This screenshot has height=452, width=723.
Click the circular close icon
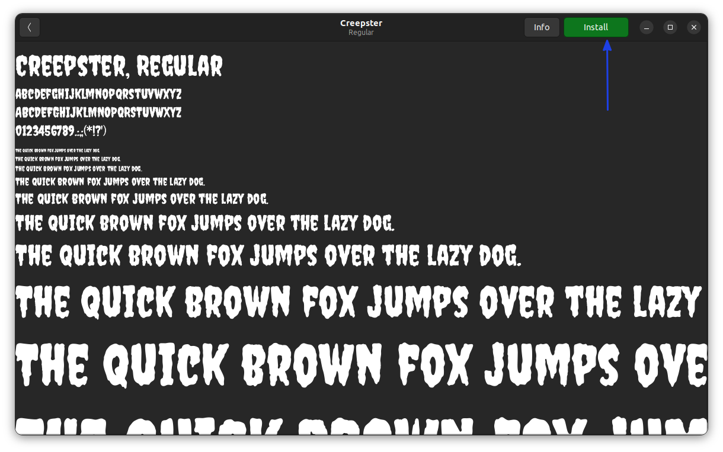[693, 27]
